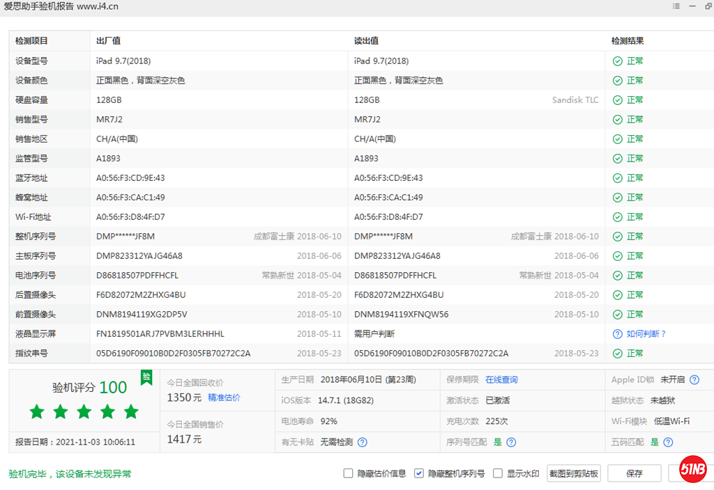Viewport: 714px width, 490px height.
Task: Click the 225次 charge count value
Action: coord(496,421)
